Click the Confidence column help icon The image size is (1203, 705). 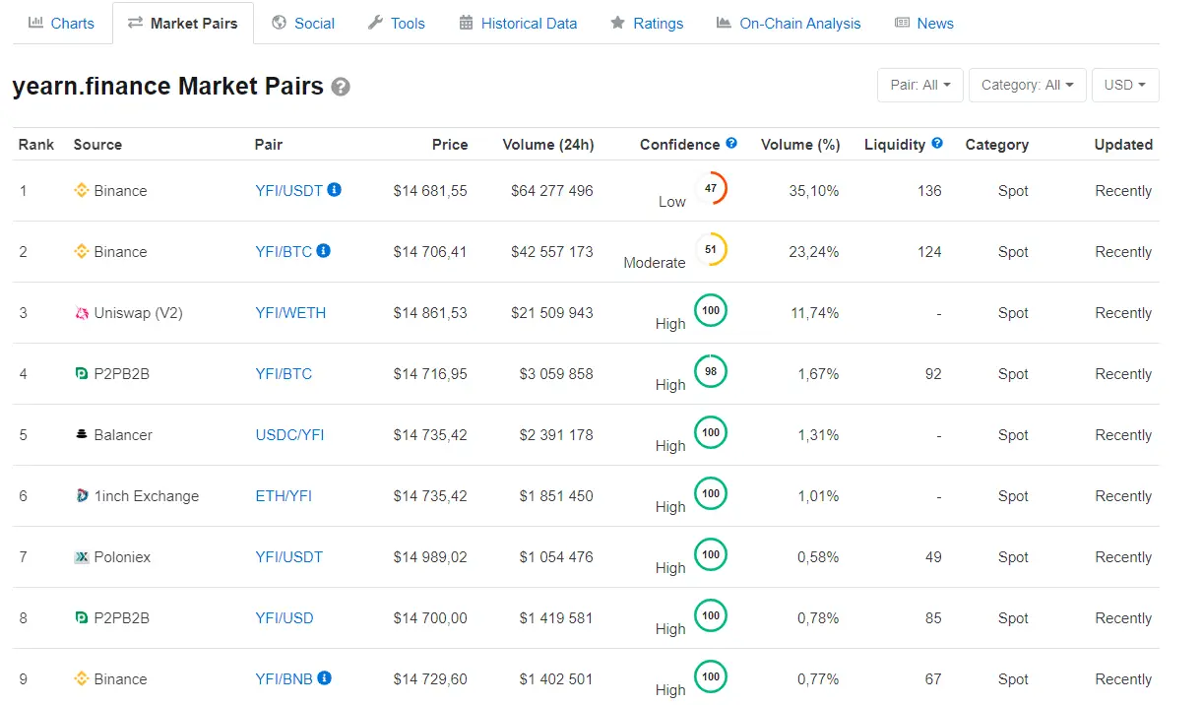(x=731, y=144)
